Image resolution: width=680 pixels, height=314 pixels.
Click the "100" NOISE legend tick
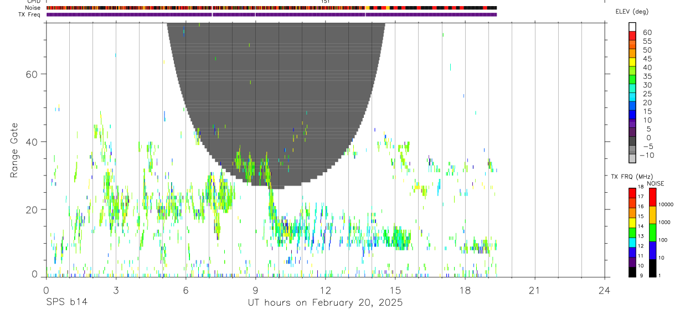[x=663, y=240]
